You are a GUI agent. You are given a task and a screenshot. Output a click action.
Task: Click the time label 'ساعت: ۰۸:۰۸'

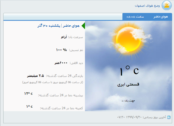click(x=135, y=17)
